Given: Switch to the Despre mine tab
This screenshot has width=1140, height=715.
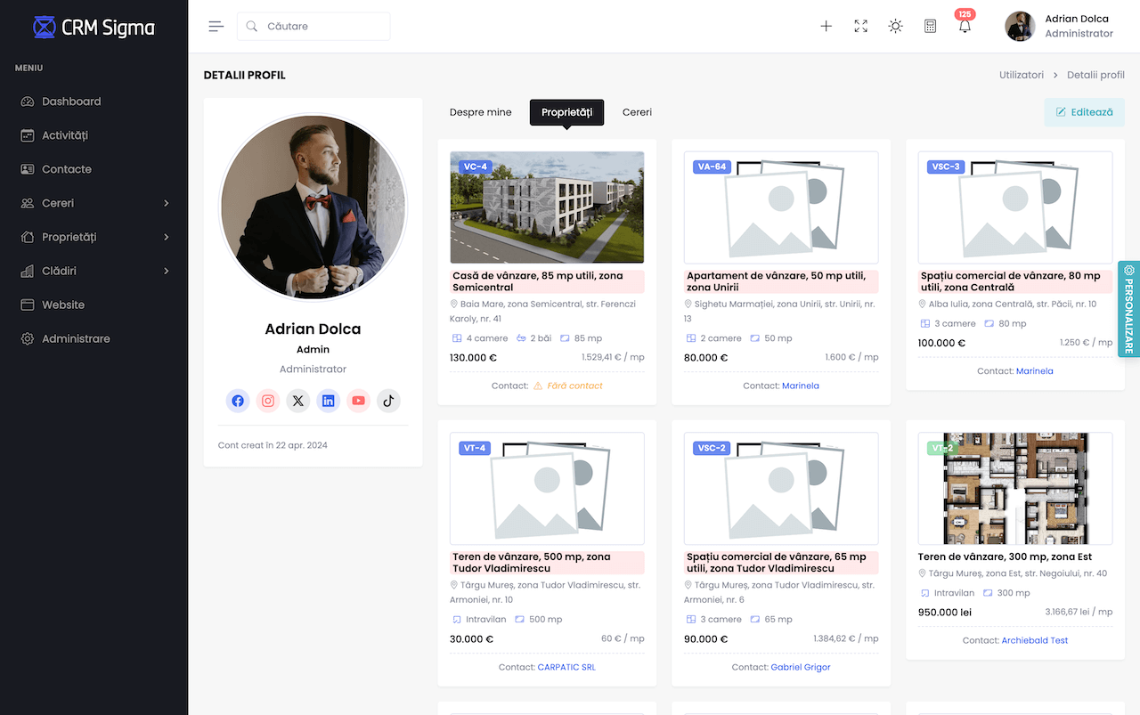Looking at the screenshot, I should tap(480, 112).
